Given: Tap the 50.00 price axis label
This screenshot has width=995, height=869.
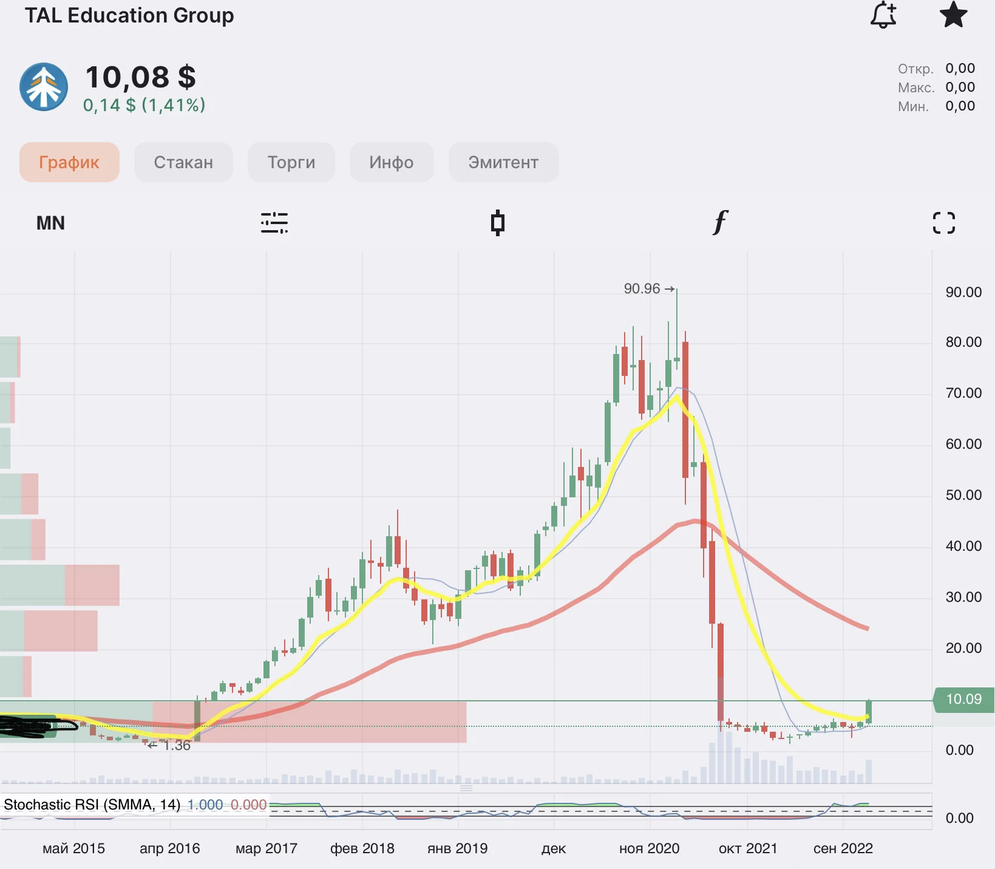Looking at the screenshot, I should tap(963, 495).
